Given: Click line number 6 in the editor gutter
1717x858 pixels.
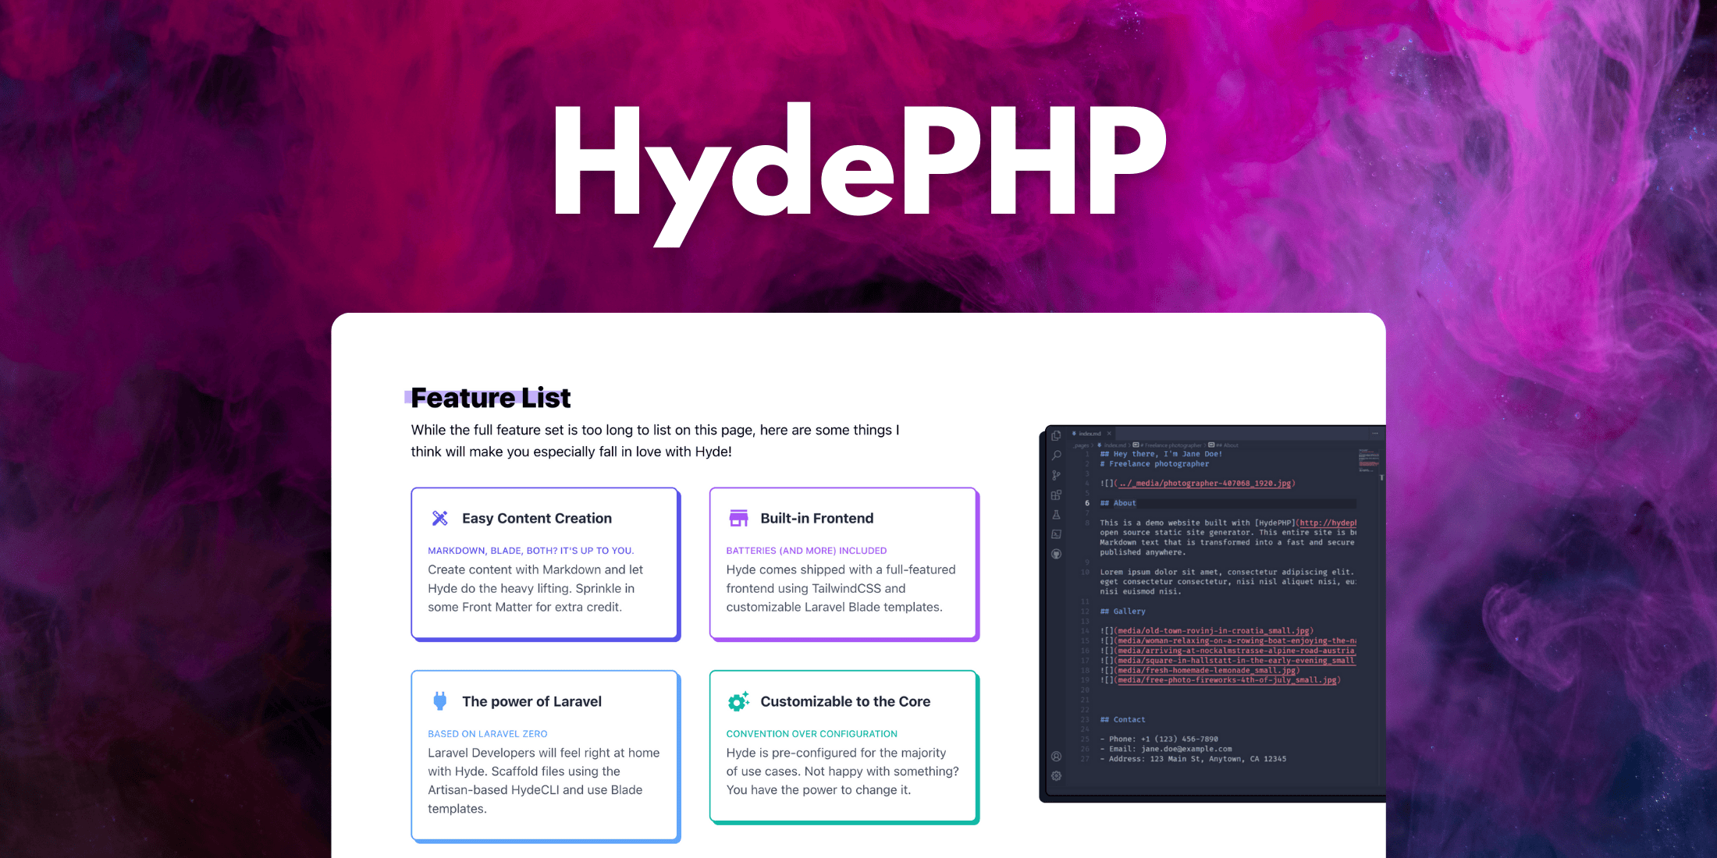Looking at the screenshot, I should coord(1086,503).
